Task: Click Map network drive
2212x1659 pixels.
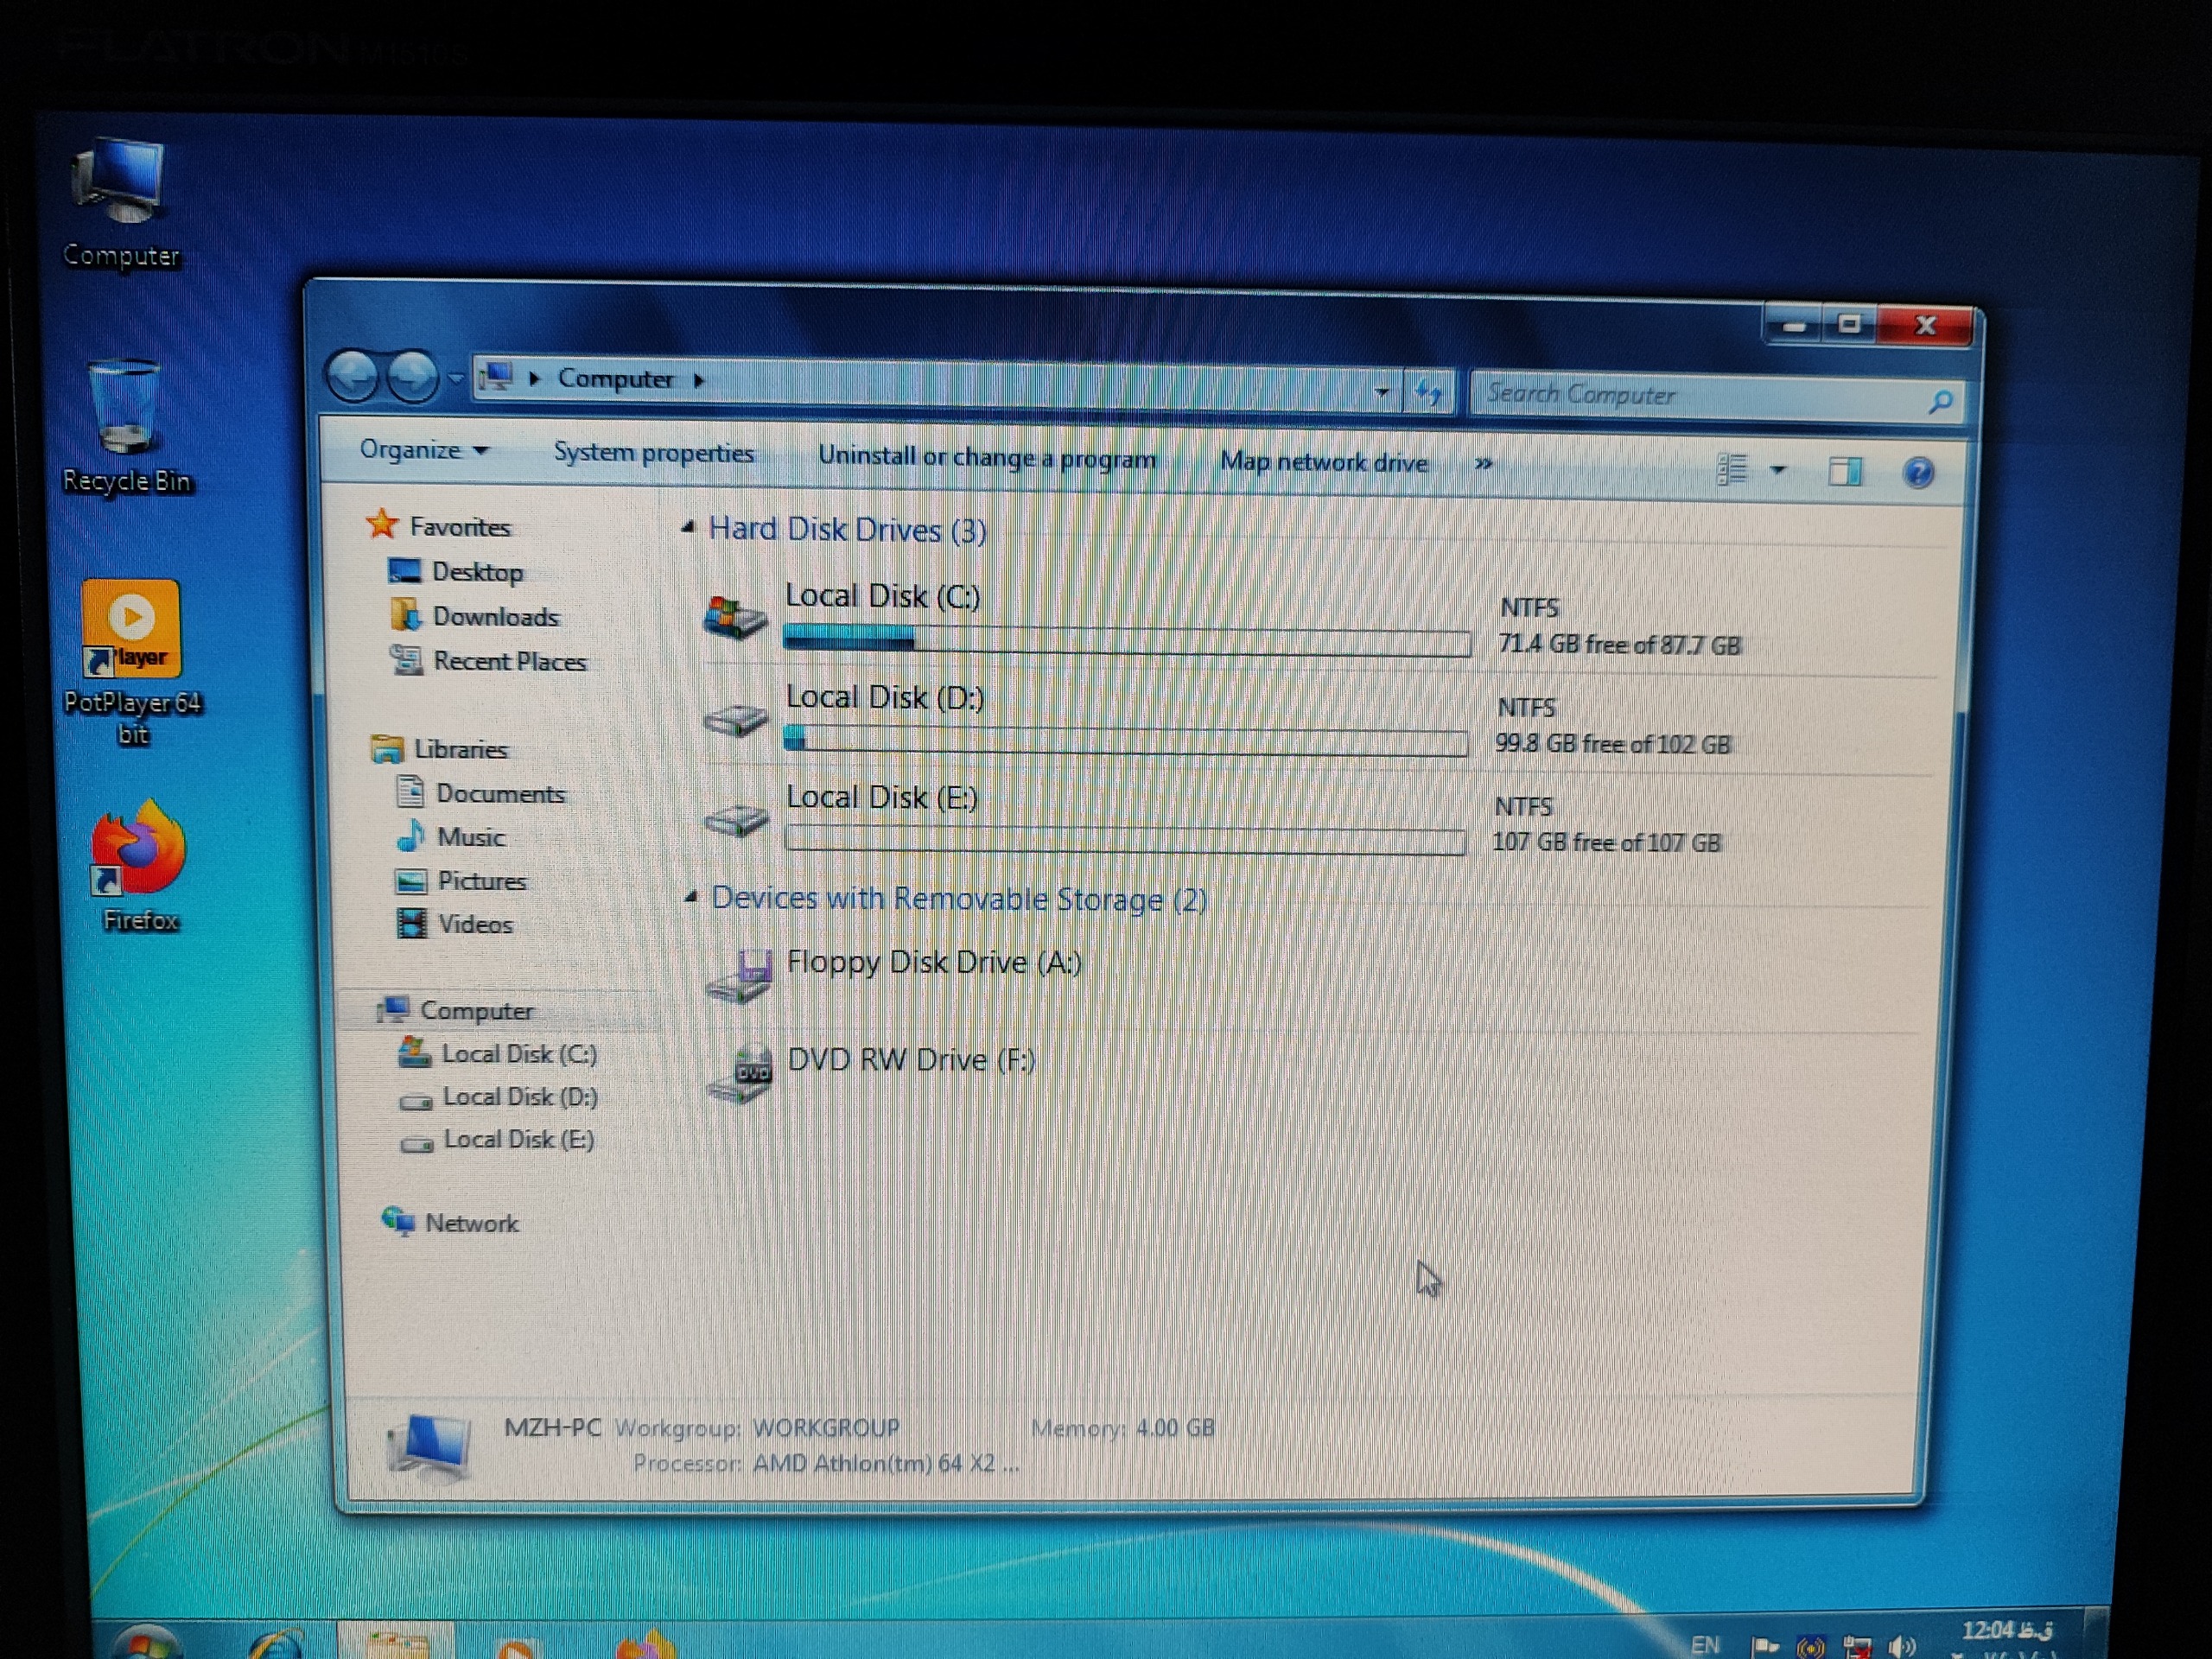Action: [1322, 462]
